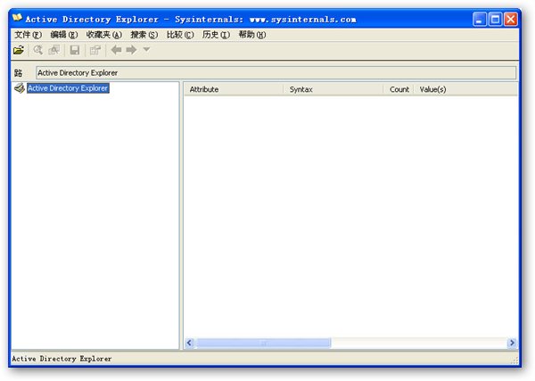
Task: Click the path input field
Action: click(x=276, y=72)
